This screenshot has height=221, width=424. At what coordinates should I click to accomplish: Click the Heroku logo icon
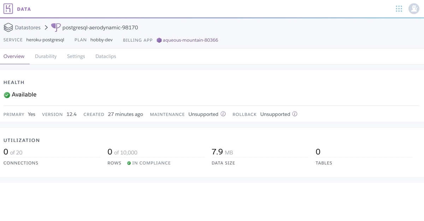8,9
